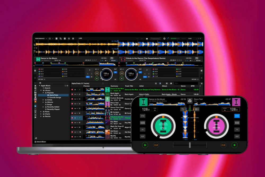This screenshot has height=177, width=265.
Task: Expand the Charts folder
Action: coord(41,114)
